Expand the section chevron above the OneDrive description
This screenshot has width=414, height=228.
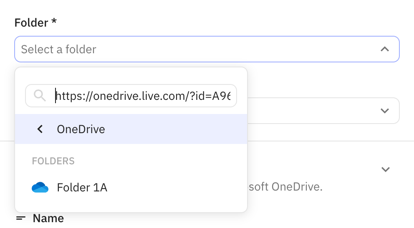click(386, 169)
